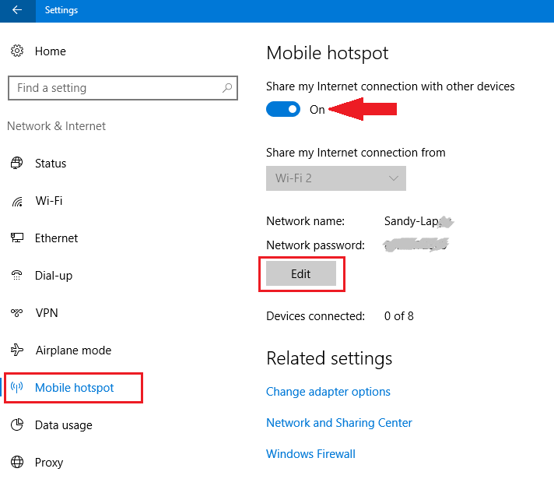Open Network and Sharing Center link
This screenshot has width=554, height=479.
point(339,423)
